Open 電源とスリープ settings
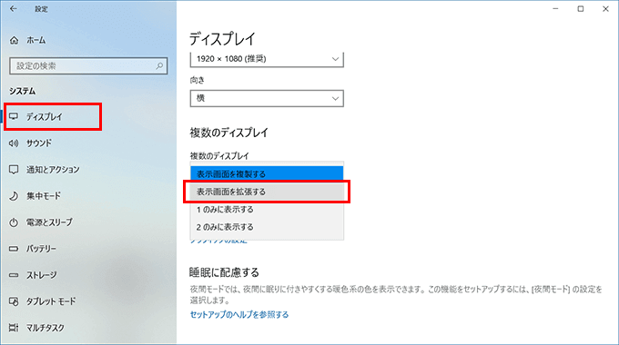This screenshot has width=619, height=345. pyautogui.click(x=49, y=222)
